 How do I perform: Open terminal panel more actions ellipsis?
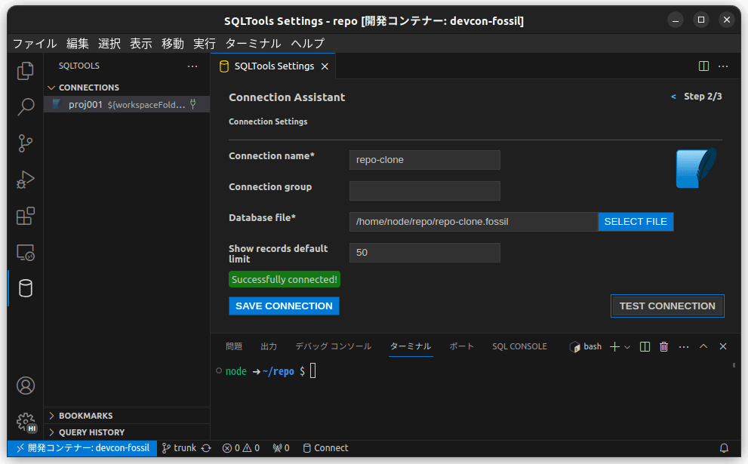684,347
